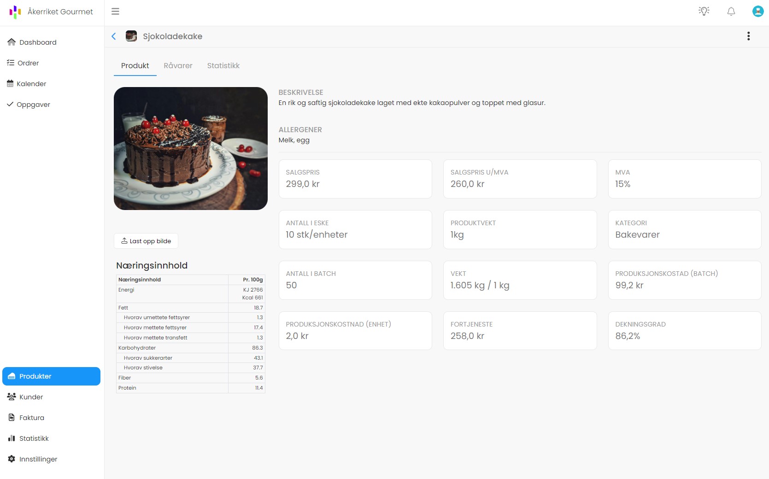Open the notifications bell
Viewport: 769px width, 479px height.
click(731, 12)
